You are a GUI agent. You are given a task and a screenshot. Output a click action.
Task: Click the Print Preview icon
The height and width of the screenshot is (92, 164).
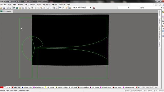10,8
